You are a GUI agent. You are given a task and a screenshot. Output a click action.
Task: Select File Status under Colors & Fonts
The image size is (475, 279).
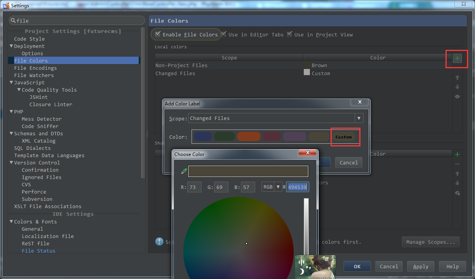(x=39, y=251)
